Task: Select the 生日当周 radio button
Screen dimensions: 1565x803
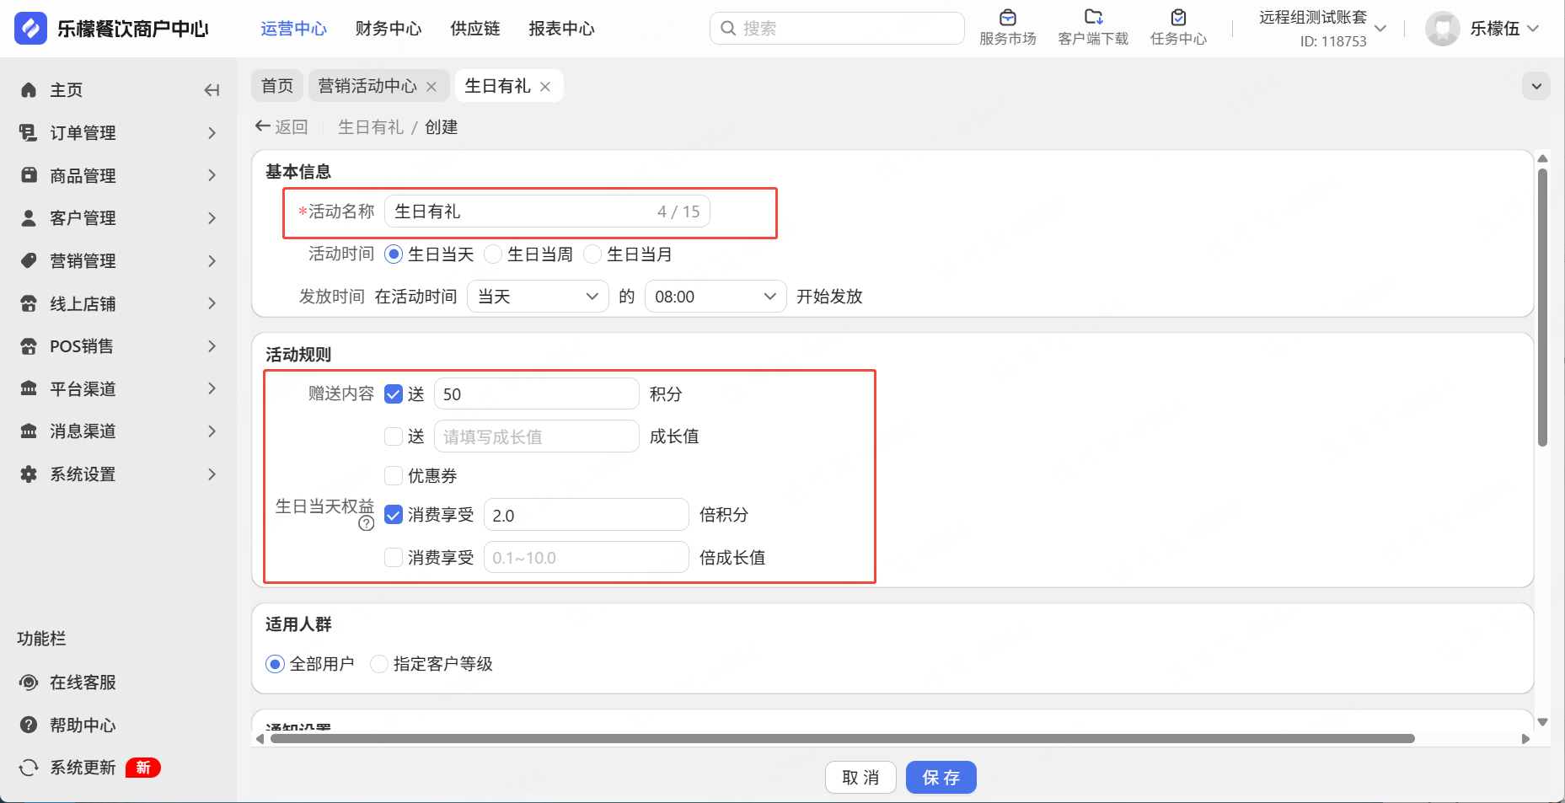Action: click(493, 254)
